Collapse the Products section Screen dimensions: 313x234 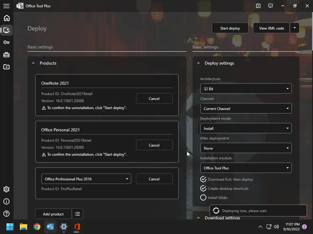click(x=33, y=63)
